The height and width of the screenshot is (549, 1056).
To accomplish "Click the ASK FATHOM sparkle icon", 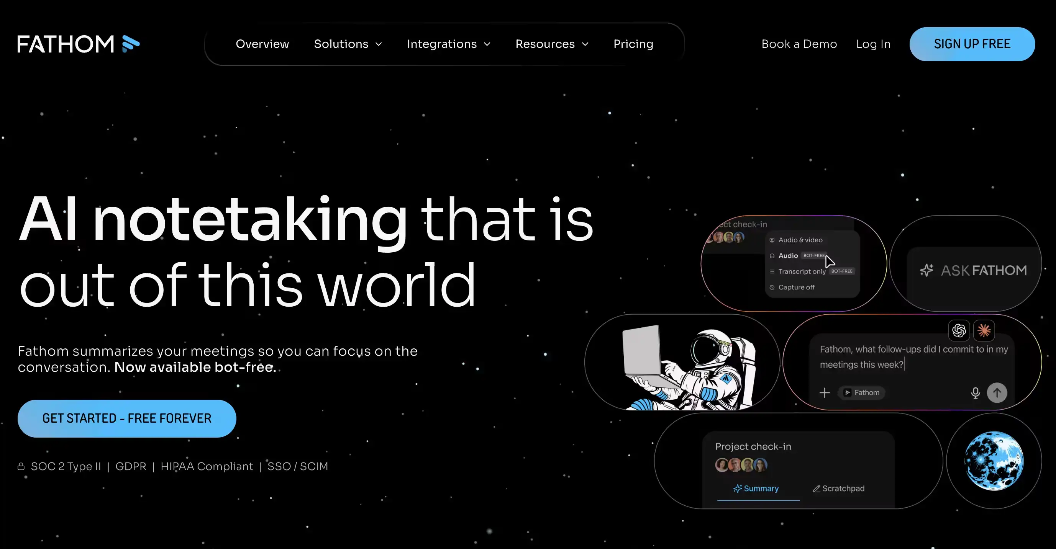I will pos(926,270).
